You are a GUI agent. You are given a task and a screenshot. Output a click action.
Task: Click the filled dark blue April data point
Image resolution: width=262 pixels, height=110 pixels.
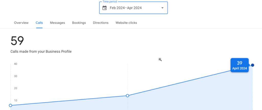tap(253, 65)
